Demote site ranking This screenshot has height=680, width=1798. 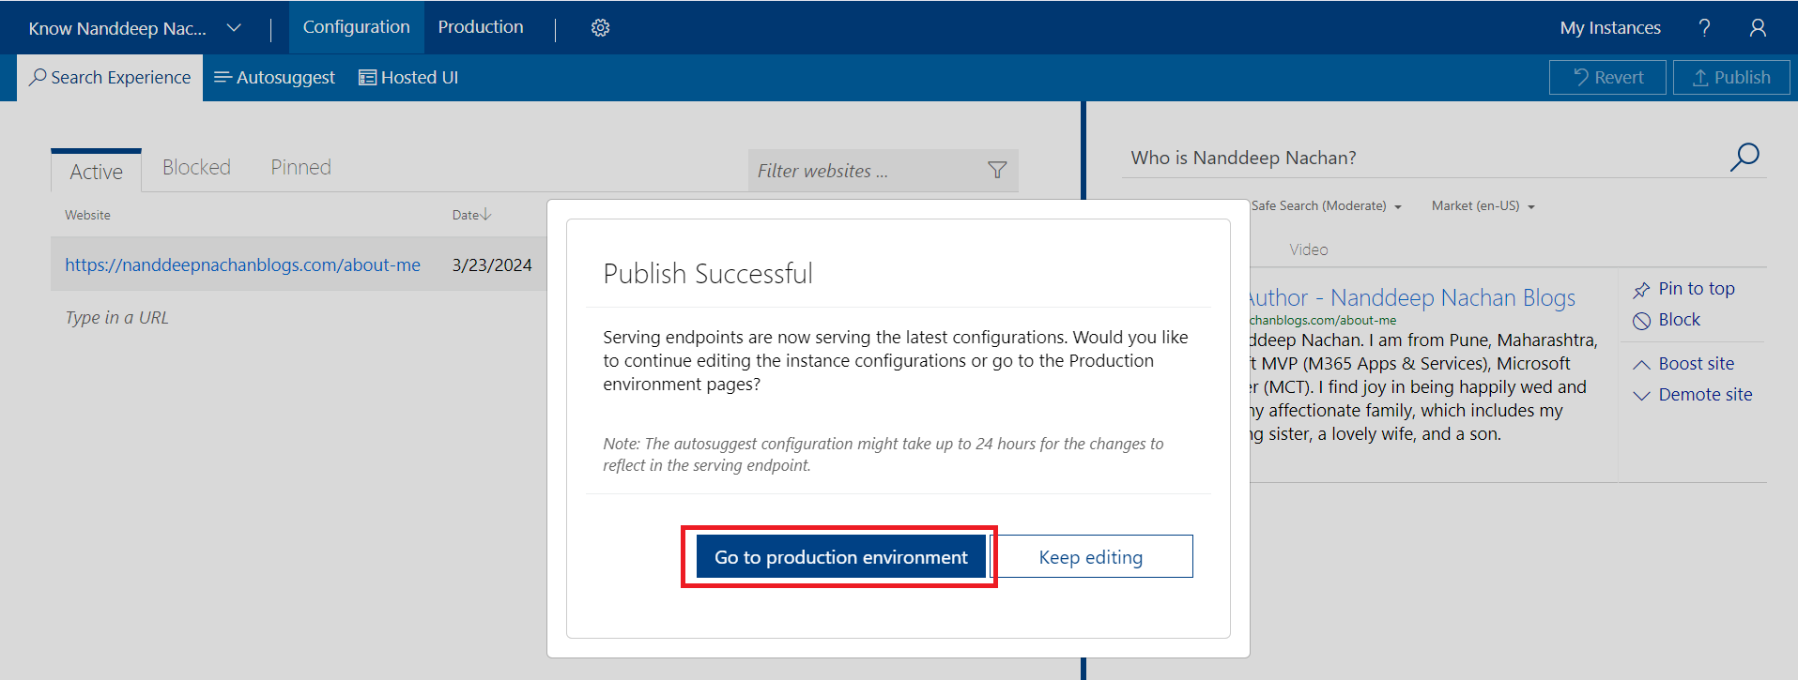coord(1694,395)
